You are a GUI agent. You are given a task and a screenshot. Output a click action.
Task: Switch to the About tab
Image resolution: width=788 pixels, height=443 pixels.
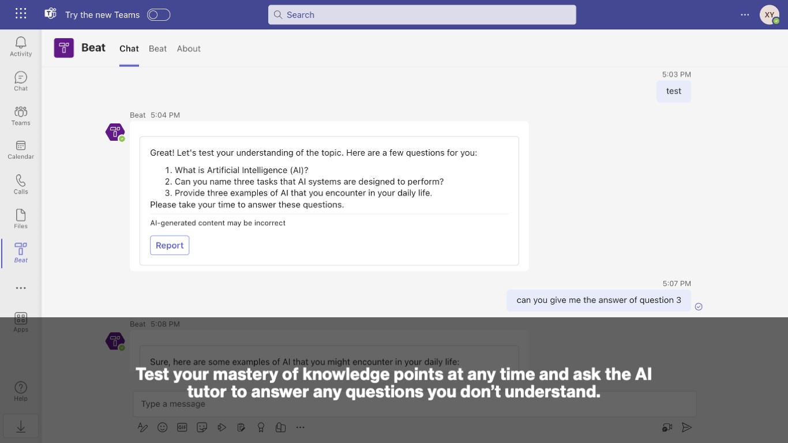pos(189,49)
